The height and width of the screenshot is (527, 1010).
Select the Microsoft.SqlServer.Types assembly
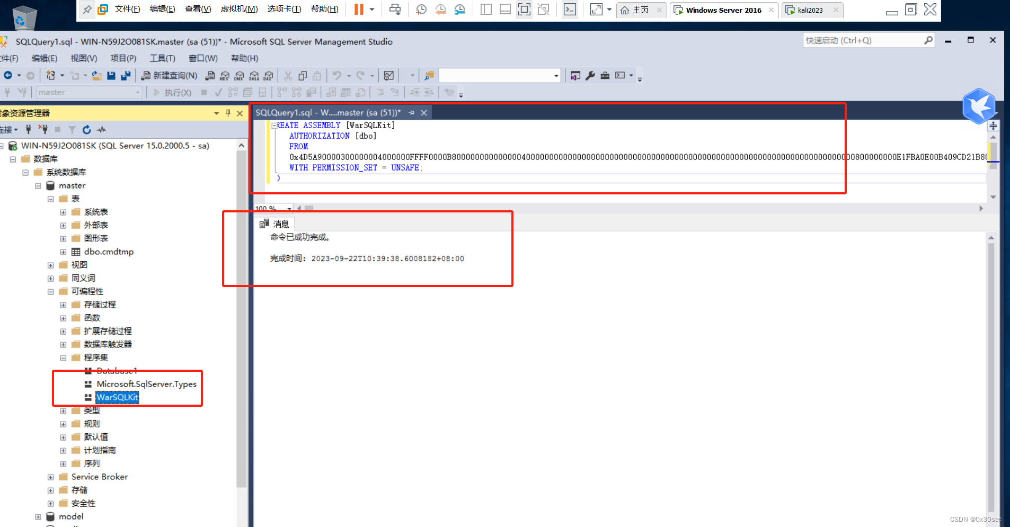pyautogui.click(x=146, y=384)
